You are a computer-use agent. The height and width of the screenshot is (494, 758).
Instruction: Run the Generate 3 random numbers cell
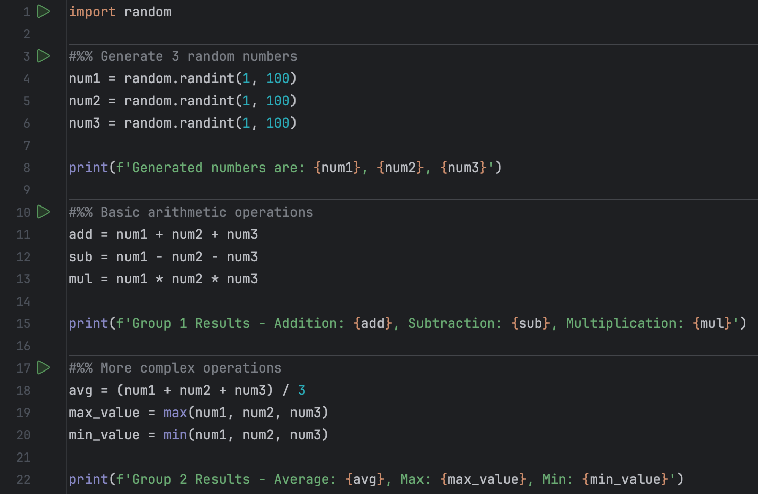coord(44,56)
